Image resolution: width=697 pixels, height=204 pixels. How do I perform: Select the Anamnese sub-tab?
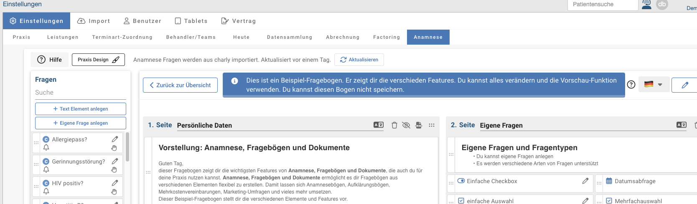pos(428,37)
